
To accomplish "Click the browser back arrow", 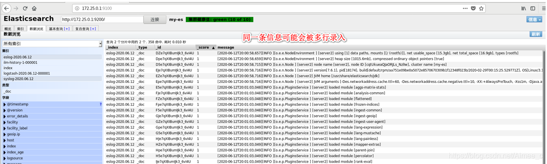I will click(x=7, y=8).
